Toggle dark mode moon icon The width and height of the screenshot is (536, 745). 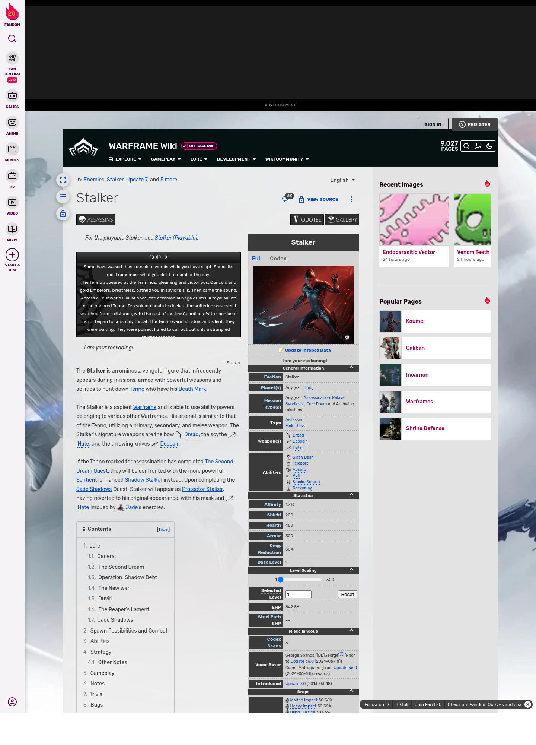tap(489, 146)
